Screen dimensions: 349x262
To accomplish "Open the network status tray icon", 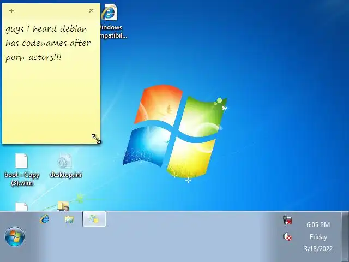I will click(287, 220).
